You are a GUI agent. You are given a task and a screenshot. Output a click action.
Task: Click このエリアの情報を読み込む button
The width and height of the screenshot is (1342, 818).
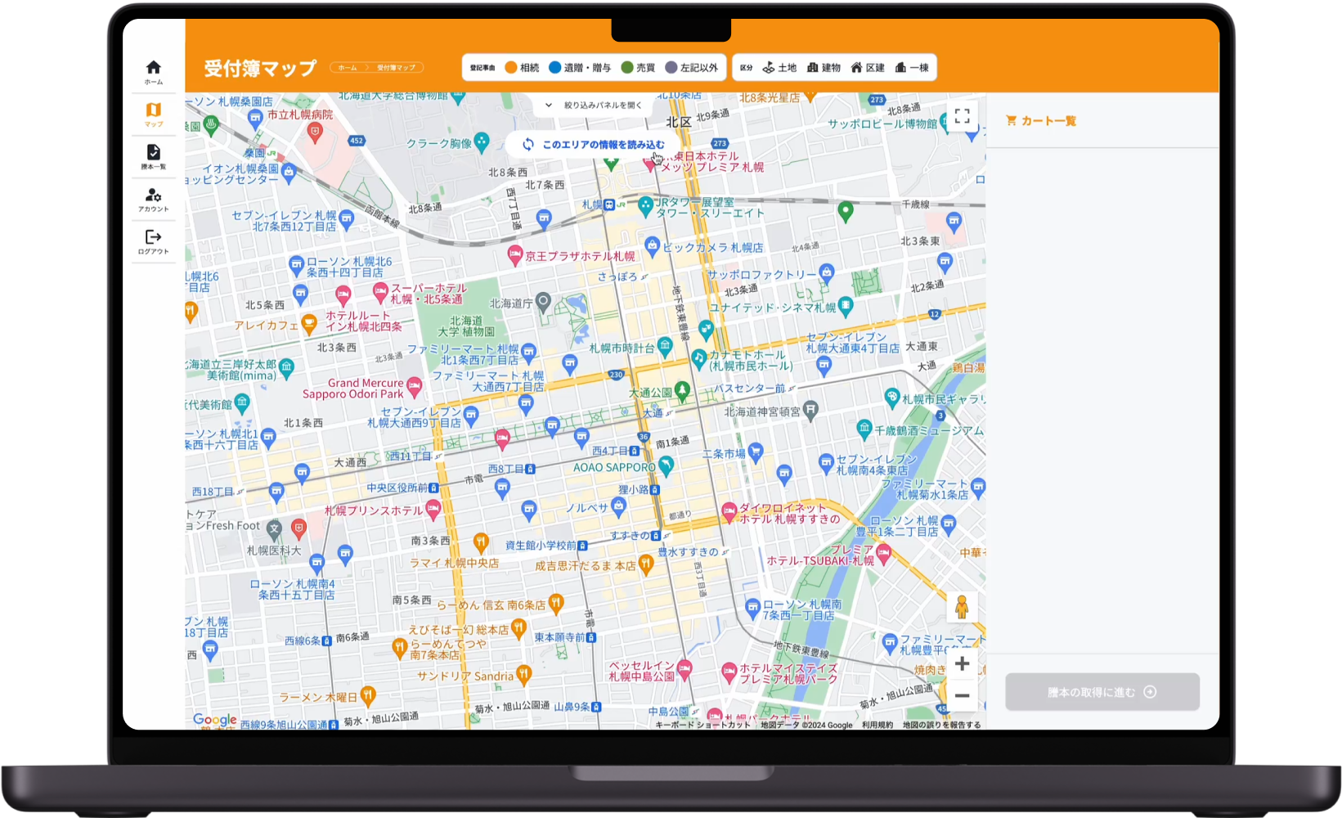(x=594, y=145)
